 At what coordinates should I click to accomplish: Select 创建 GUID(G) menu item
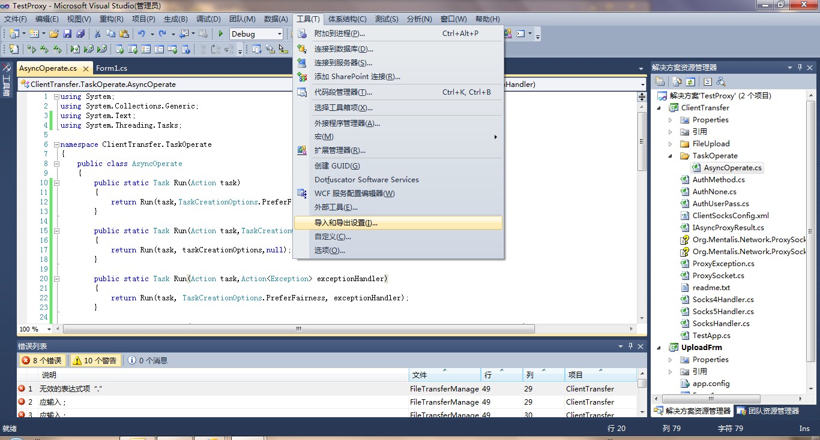(398, 166)
